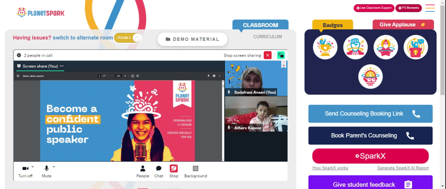Toggle the Room 2 alternate room switch
The height and width of the screenshot is (189, 446).
click(128, 38)
